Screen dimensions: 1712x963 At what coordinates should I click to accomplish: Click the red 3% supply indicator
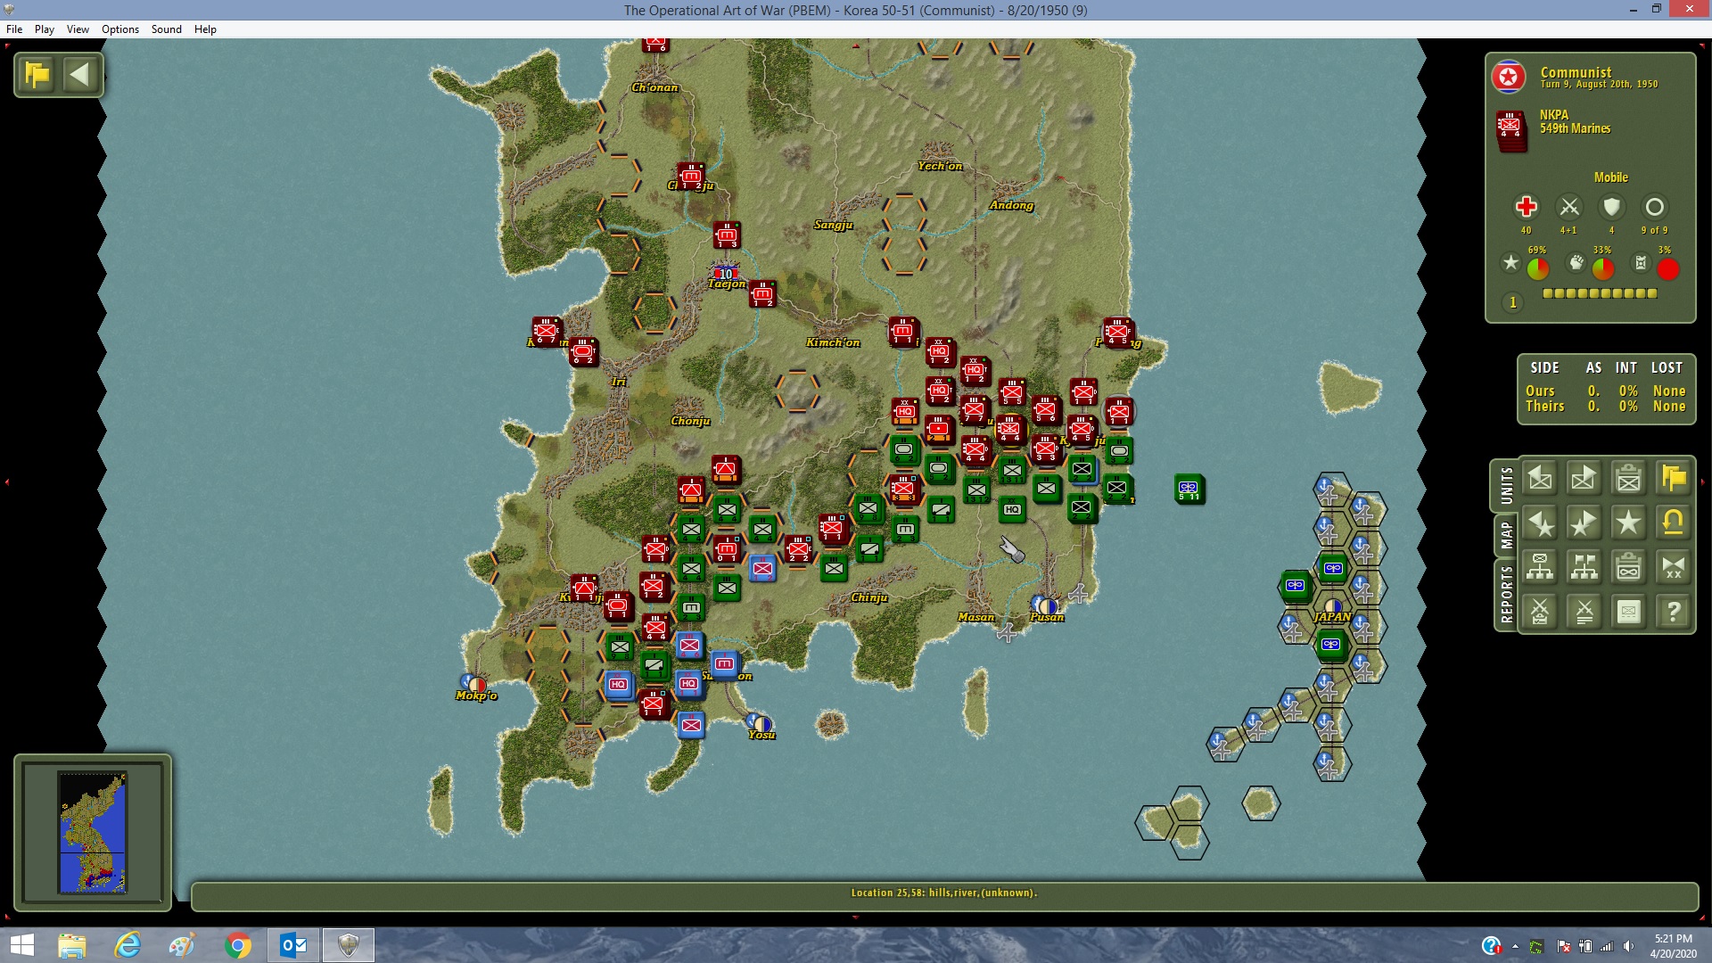1668,268
